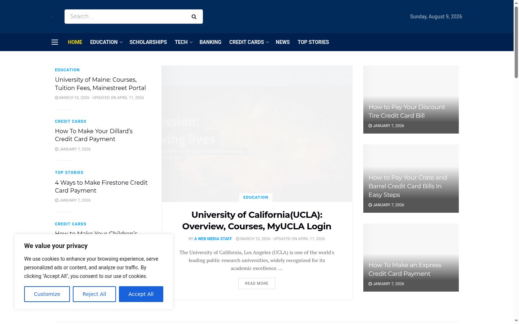Screen dimensions: 519x324
Task: Open the Top Stories menu item
Action: click(x=313, y=42)
